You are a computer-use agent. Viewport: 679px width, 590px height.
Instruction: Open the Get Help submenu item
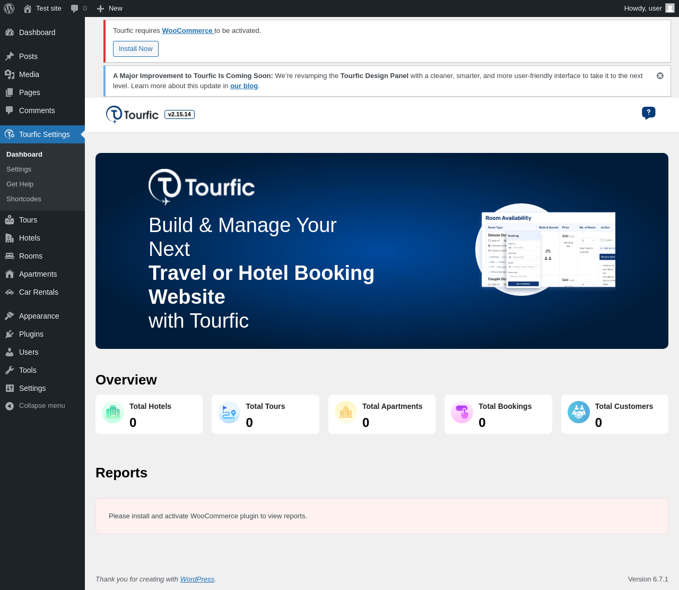20,184
